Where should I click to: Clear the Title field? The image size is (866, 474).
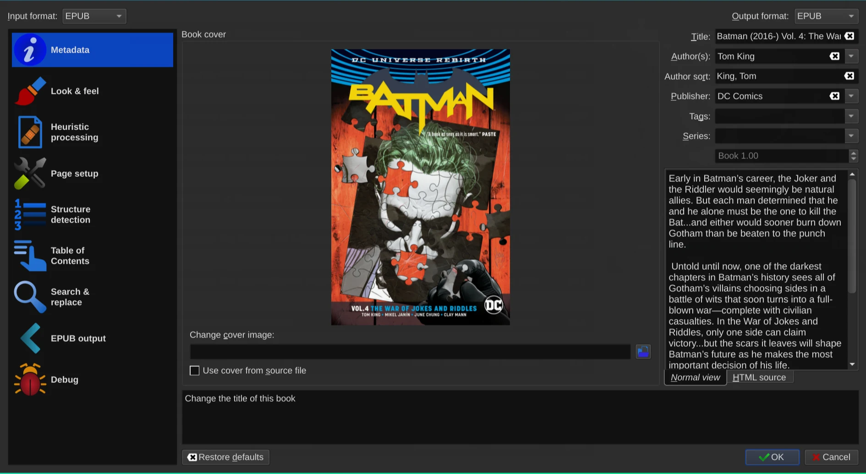click(850, 36)
